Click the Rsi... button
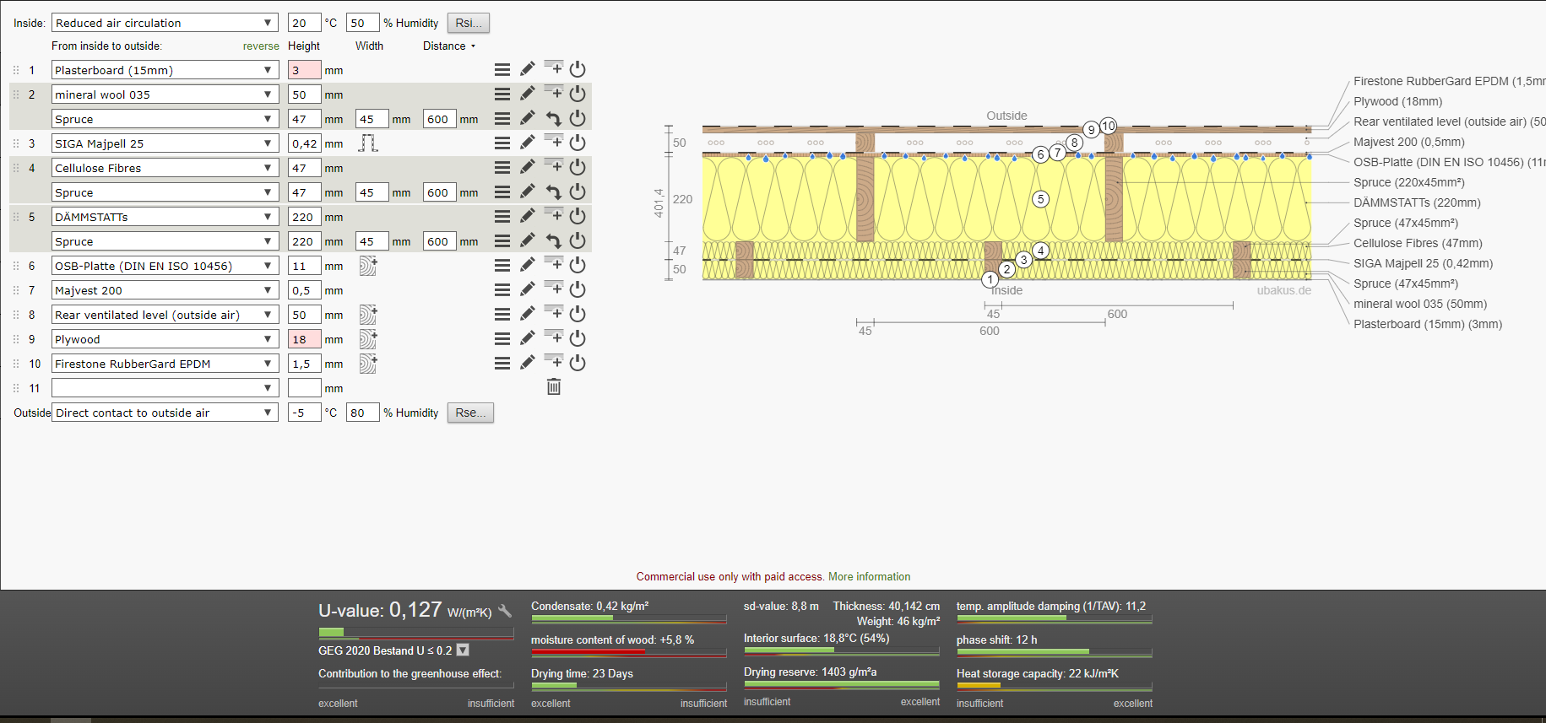The image size is (1546, 723). pos(469,23)
